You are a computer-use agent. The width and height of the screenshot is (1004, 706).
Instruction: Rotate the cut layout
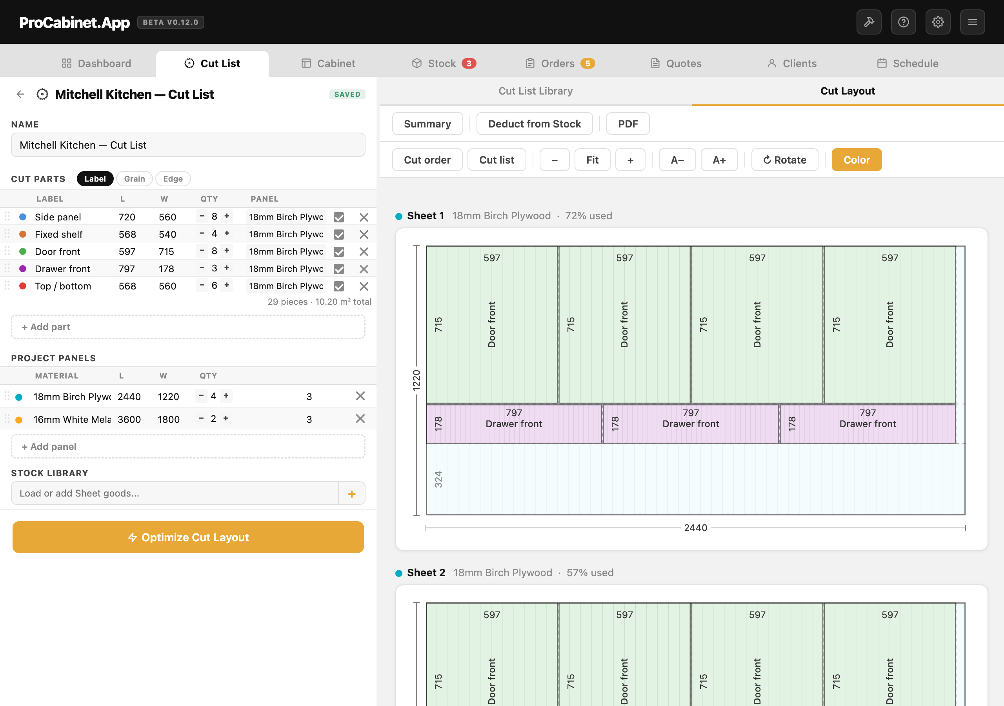pos(784,160)
